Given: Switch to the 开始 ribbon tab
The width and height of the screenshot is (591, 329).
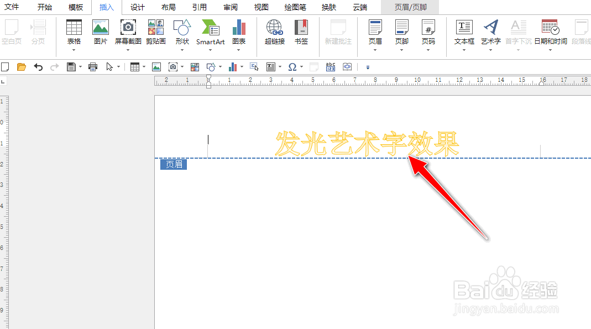Looking at the screenshot, I should click(44, 7).
